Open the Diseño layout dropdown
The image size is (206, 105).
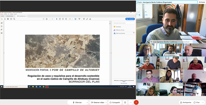point(202,2)
